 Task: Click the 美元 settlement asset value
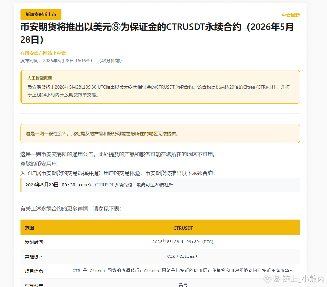183,285
